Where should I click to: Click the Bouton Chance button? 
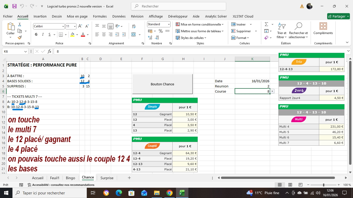click(162, 84)
